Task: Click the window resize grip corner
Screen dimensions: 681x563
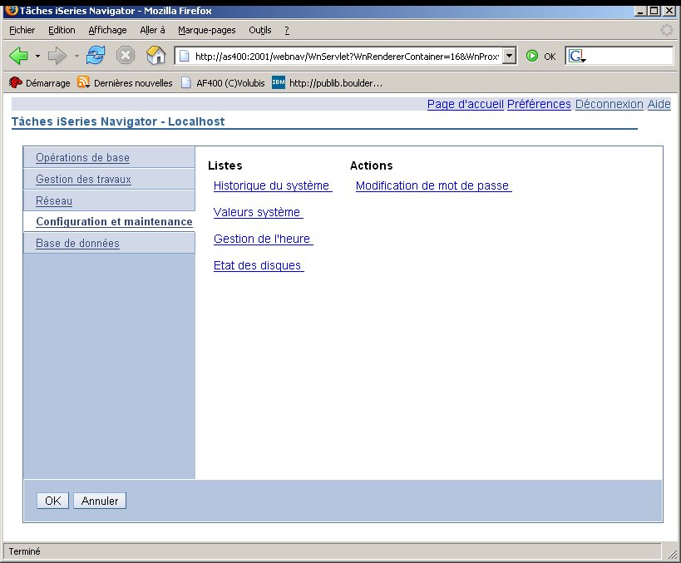Action: pos(672,554)
